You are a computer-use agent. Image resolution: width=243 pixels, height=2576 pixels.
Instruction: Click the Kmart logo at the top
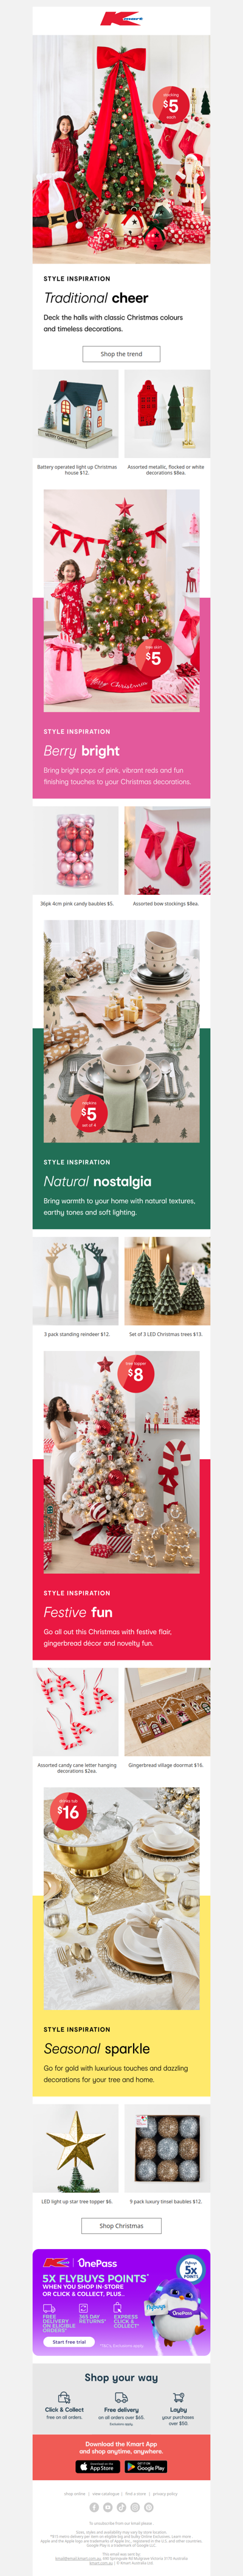122,19
